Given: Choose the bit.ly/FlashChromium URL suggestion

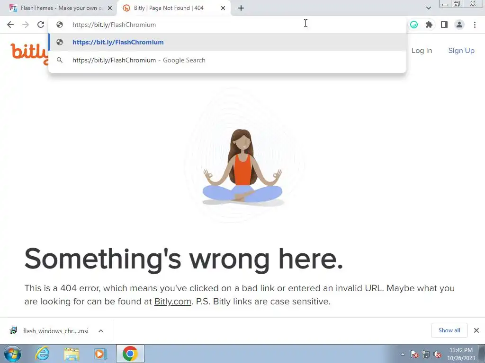Looking at the screenshot, I should click(x=227, y=42).
